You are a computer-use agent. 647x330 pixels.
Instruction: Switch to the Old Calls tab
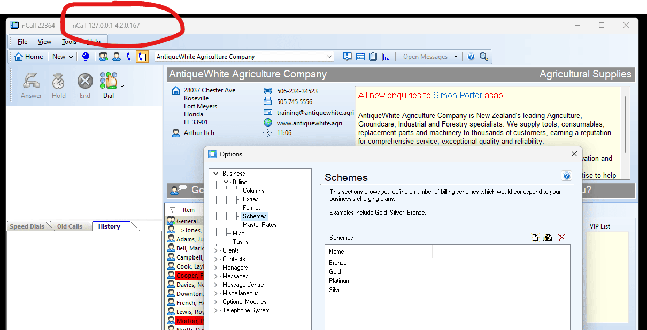coord(70,226)
